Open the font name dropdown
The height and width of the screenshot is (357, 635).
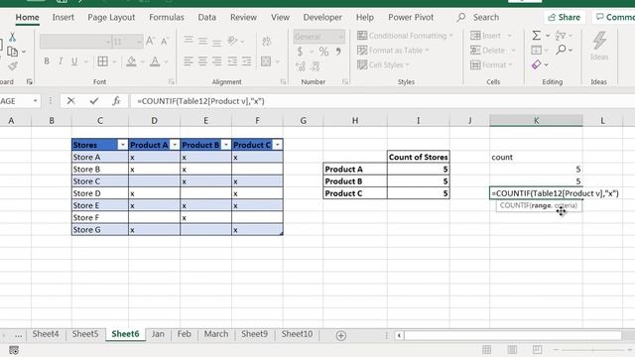click(108, 42)
